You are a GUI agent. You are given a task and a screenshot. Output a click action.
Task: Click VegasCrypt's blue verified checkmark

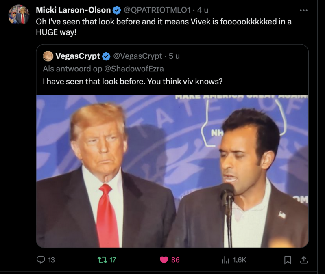coord(106,56)
